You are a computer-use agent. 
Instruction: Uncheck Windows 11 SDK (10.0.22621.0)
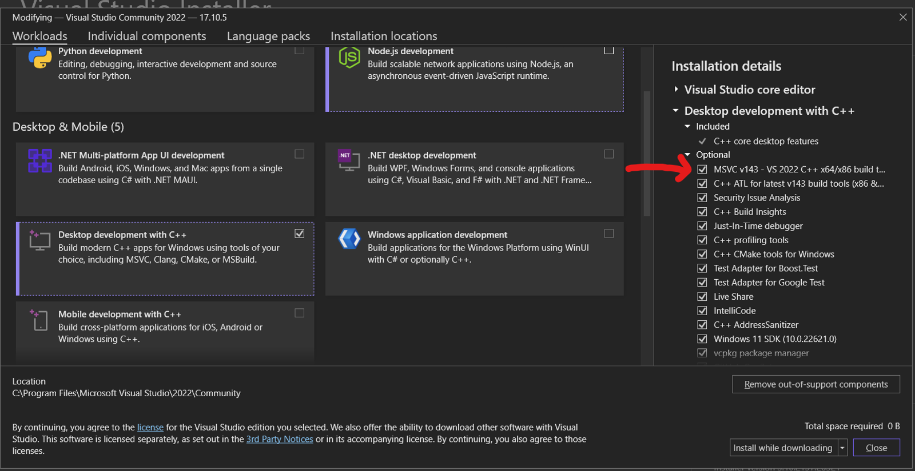pos(702,339)
